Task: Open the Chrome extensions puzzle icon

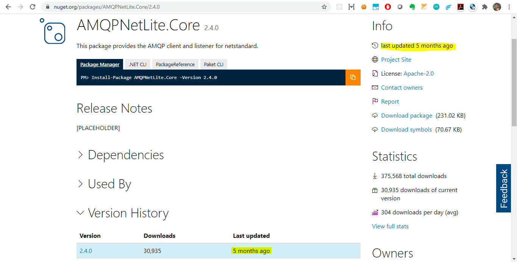Action: 484,7
